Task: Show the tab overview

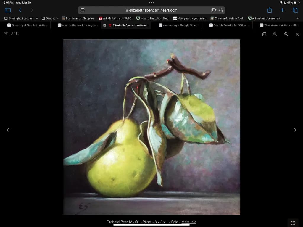Action: tap(295, 10)
